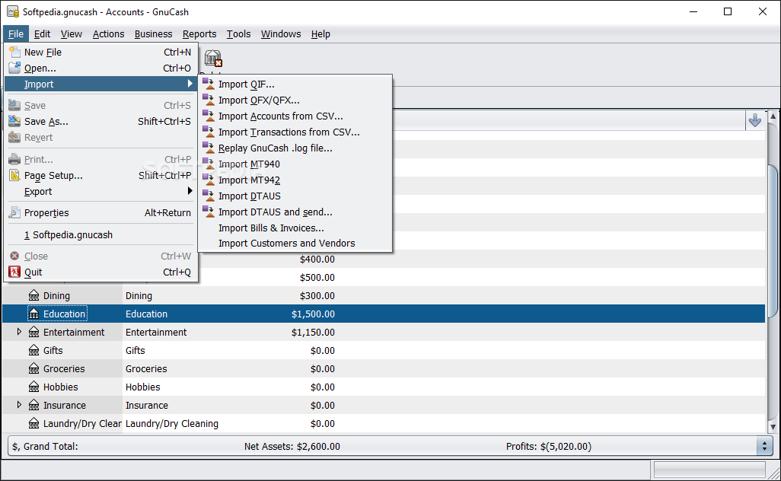This screenshot has width=781, height=481.
Task: Open the Help menu
Action: (320, 33)
